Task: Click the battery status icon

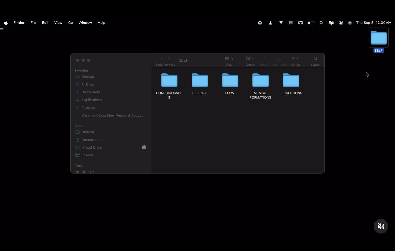Action: click(311, 23)
